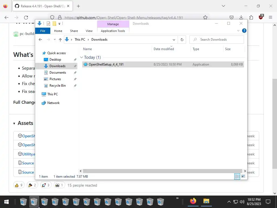Select the Manage contextual tab
Screen dimensions: 277x208
[x=113, y=24]
